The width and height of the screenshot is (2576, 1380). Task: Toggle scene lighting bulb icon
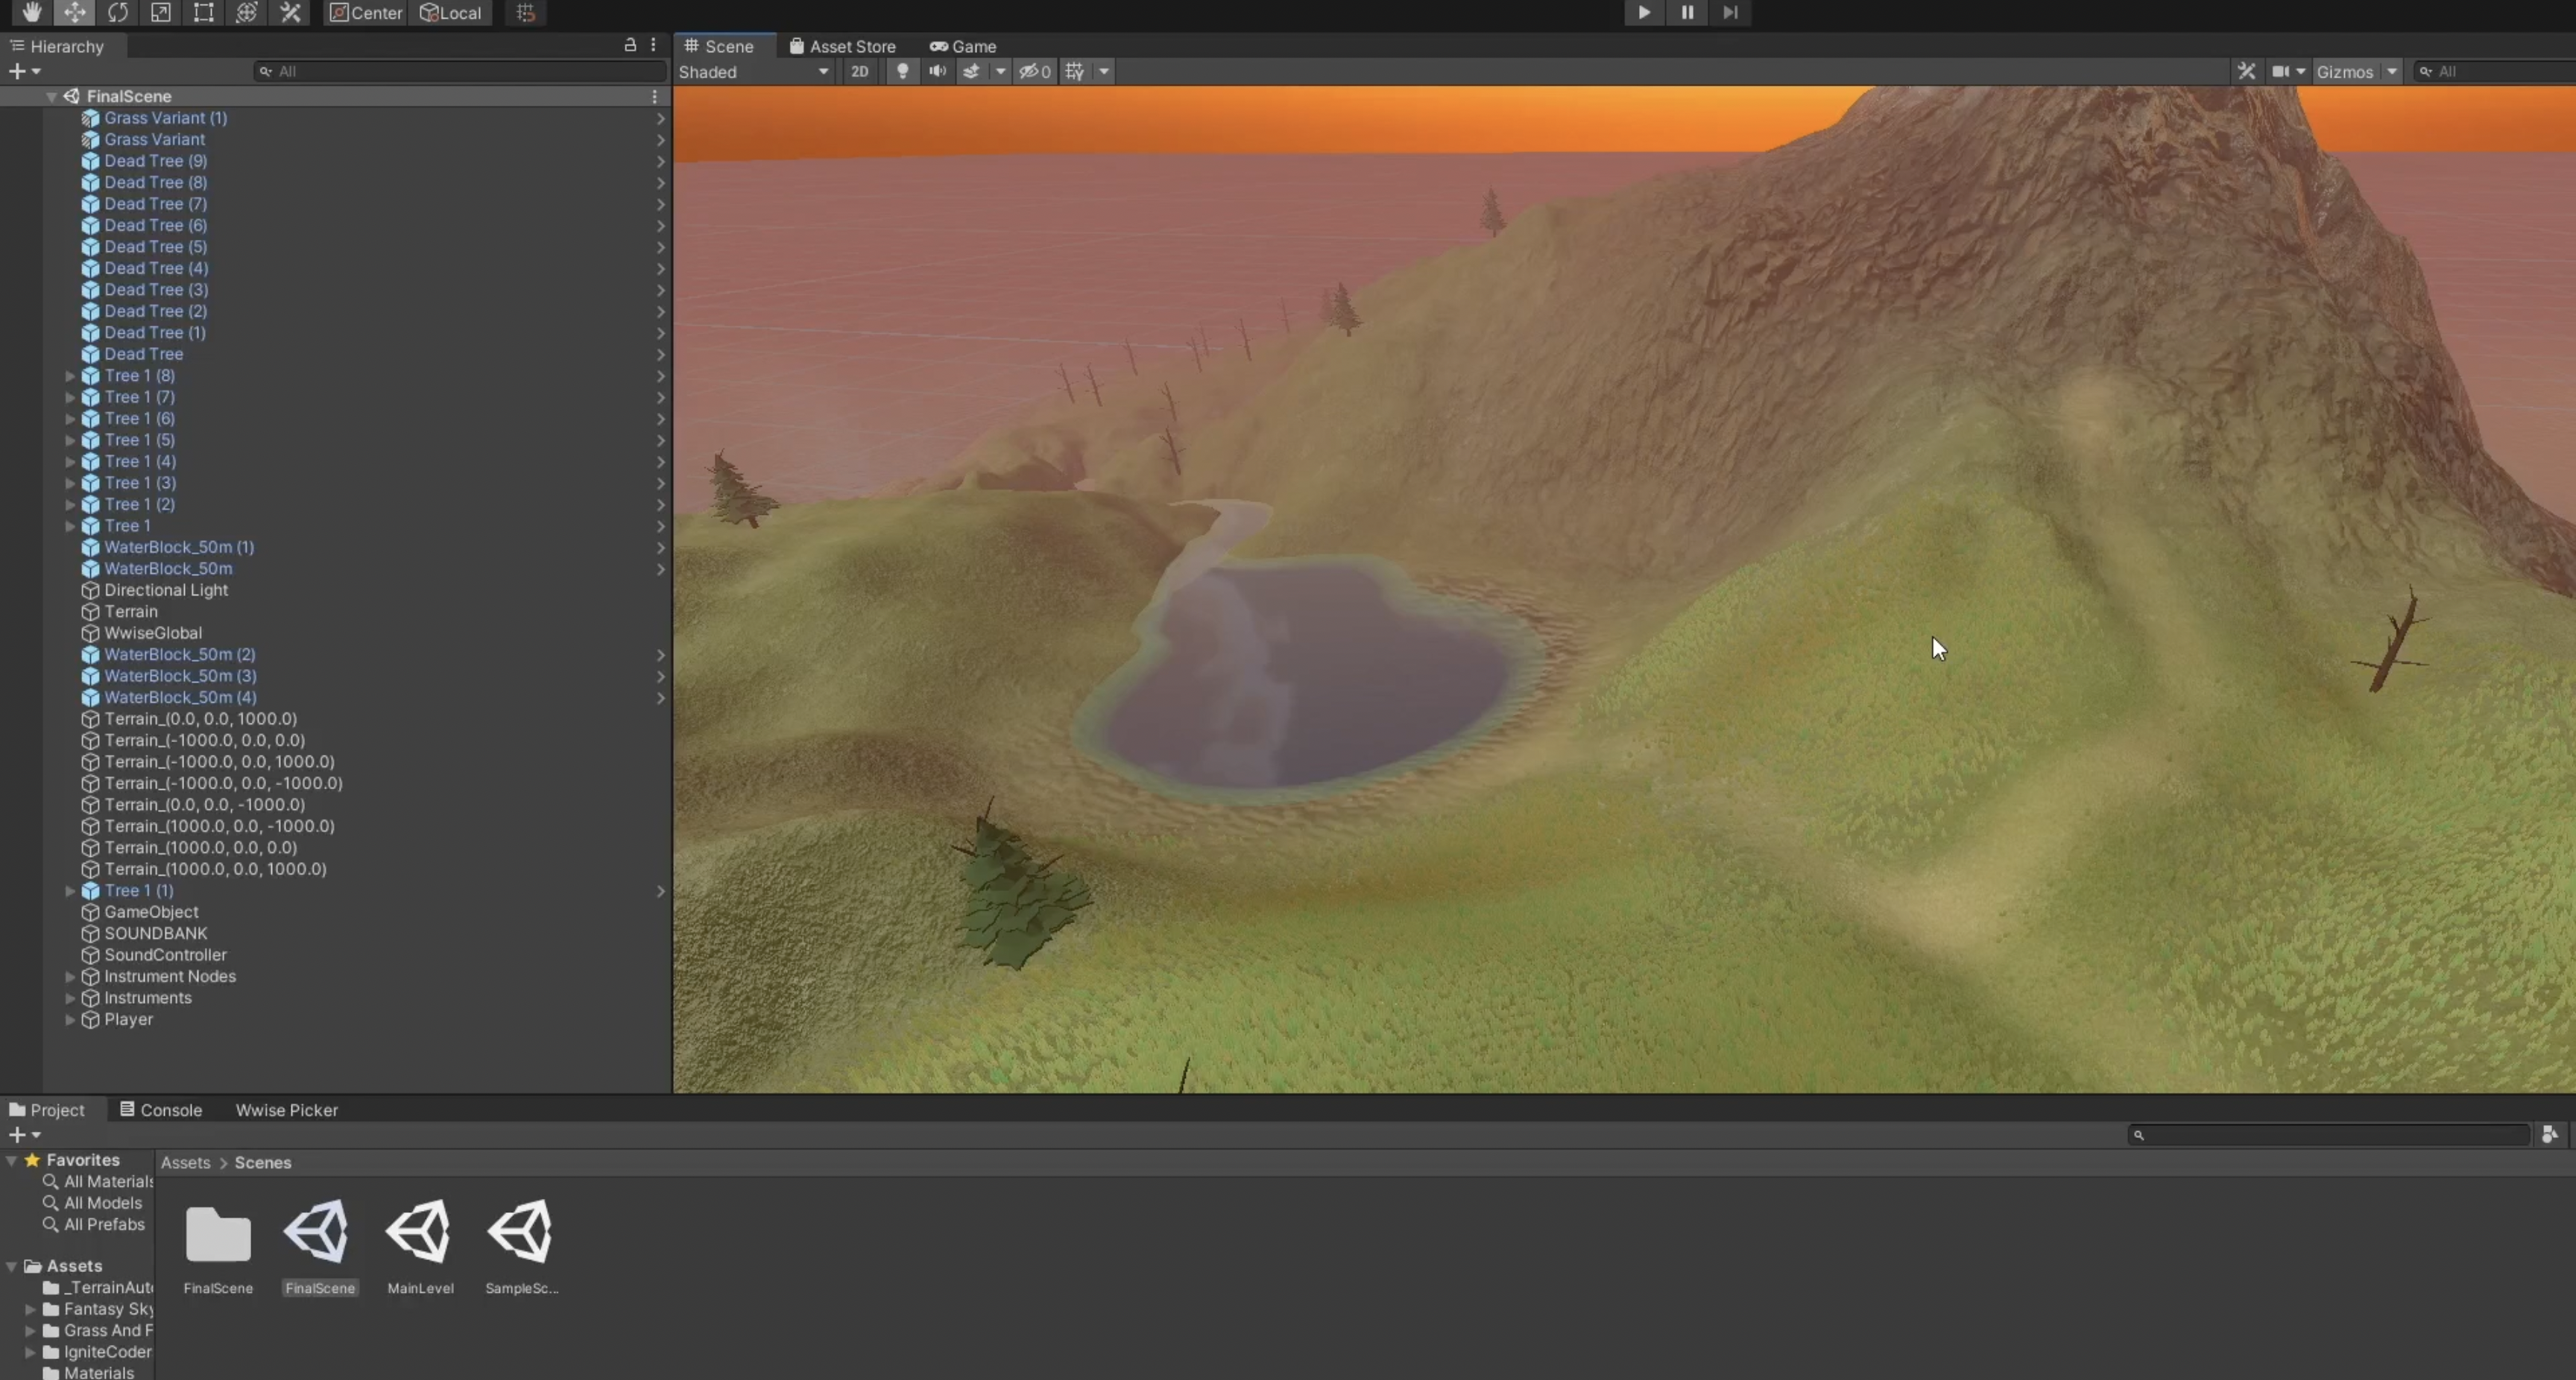point(902,71)
